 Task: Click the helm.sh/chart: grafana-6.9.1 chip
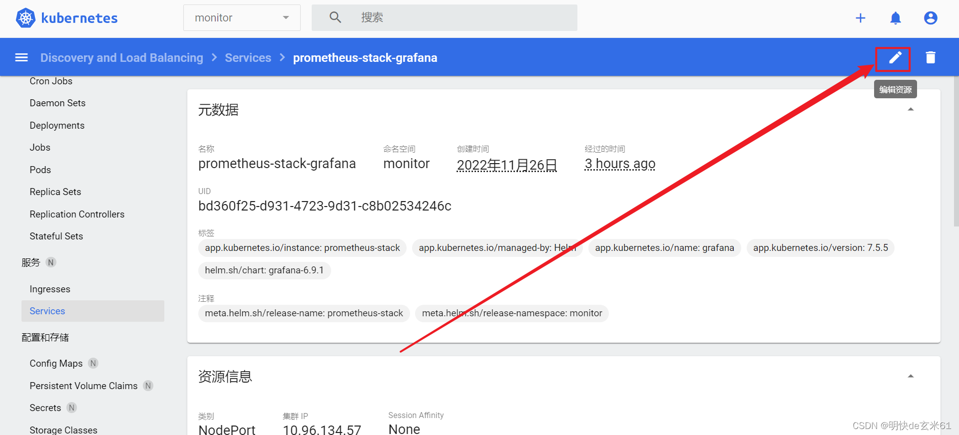point(264,270)
